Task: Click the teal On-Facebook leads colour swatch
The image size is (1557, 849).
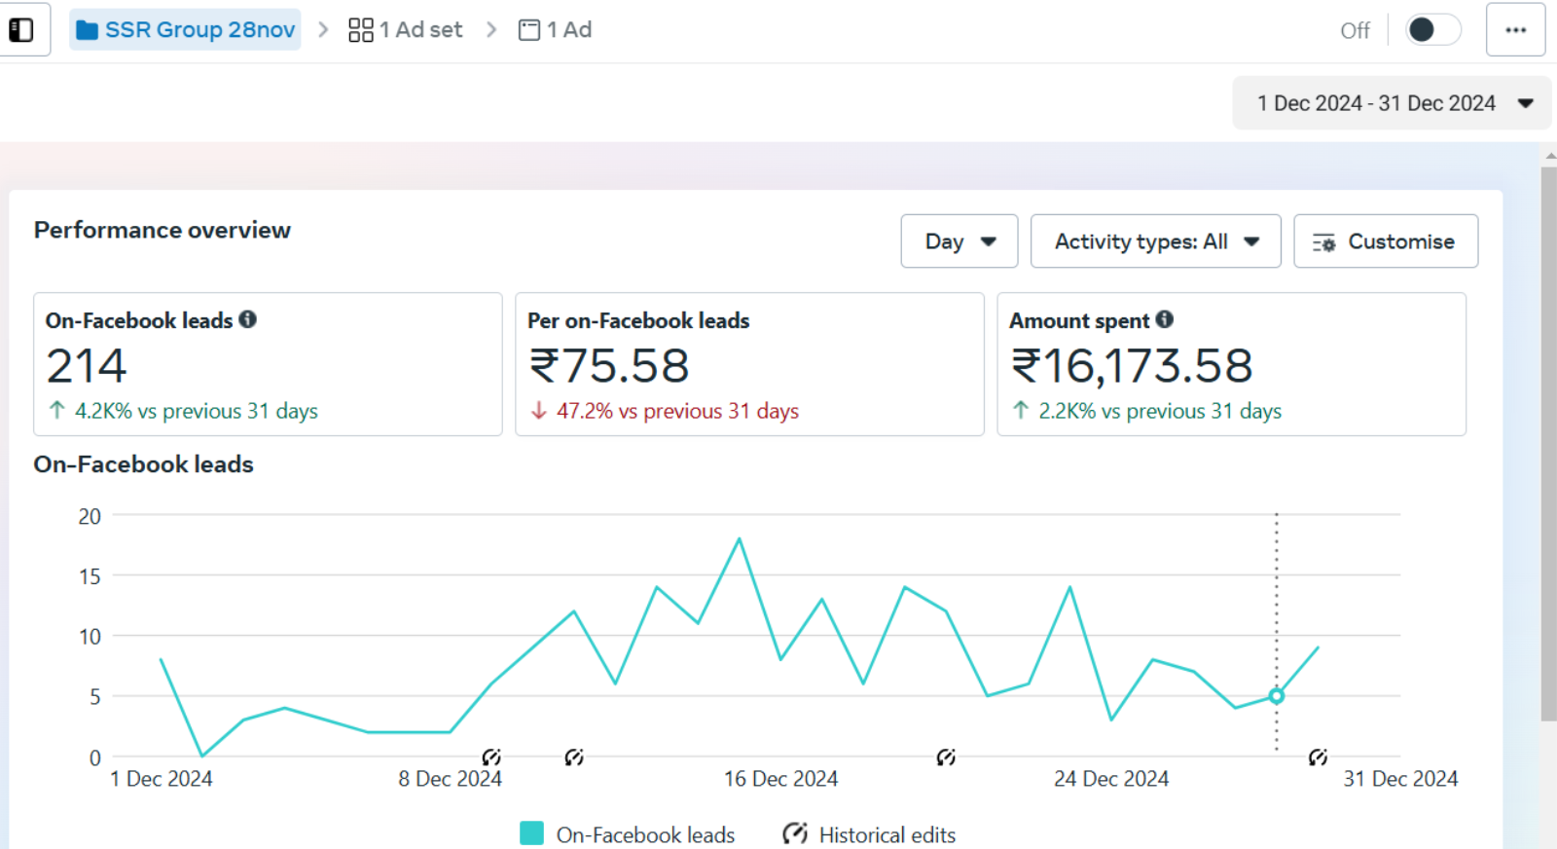Action: 531,833
